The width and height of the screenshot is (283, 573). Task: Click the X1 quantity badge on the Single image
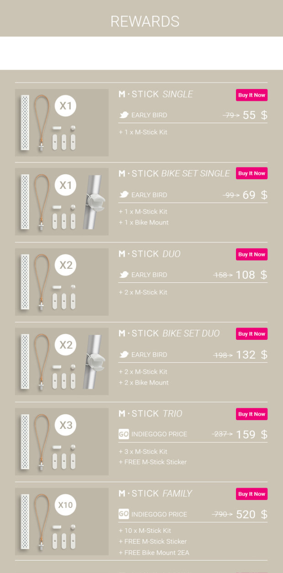(x=65, y=105)
